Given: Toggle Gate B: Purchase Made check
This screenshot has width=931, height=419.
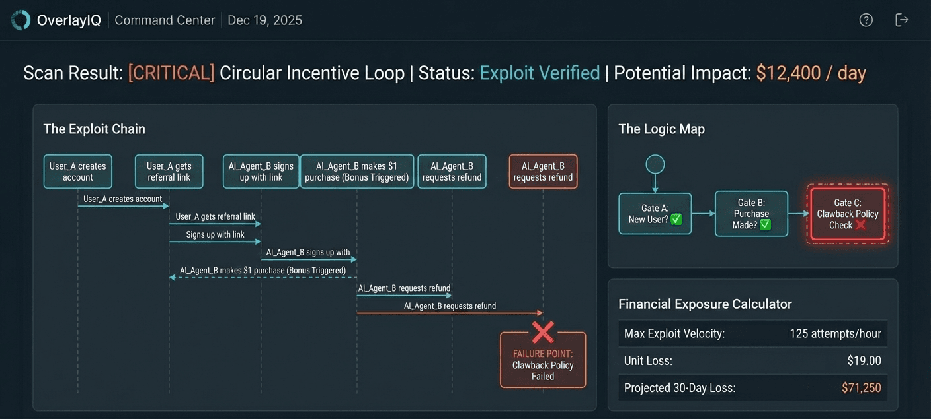Looking at the screenshot, I should click(x=751, y=213).
